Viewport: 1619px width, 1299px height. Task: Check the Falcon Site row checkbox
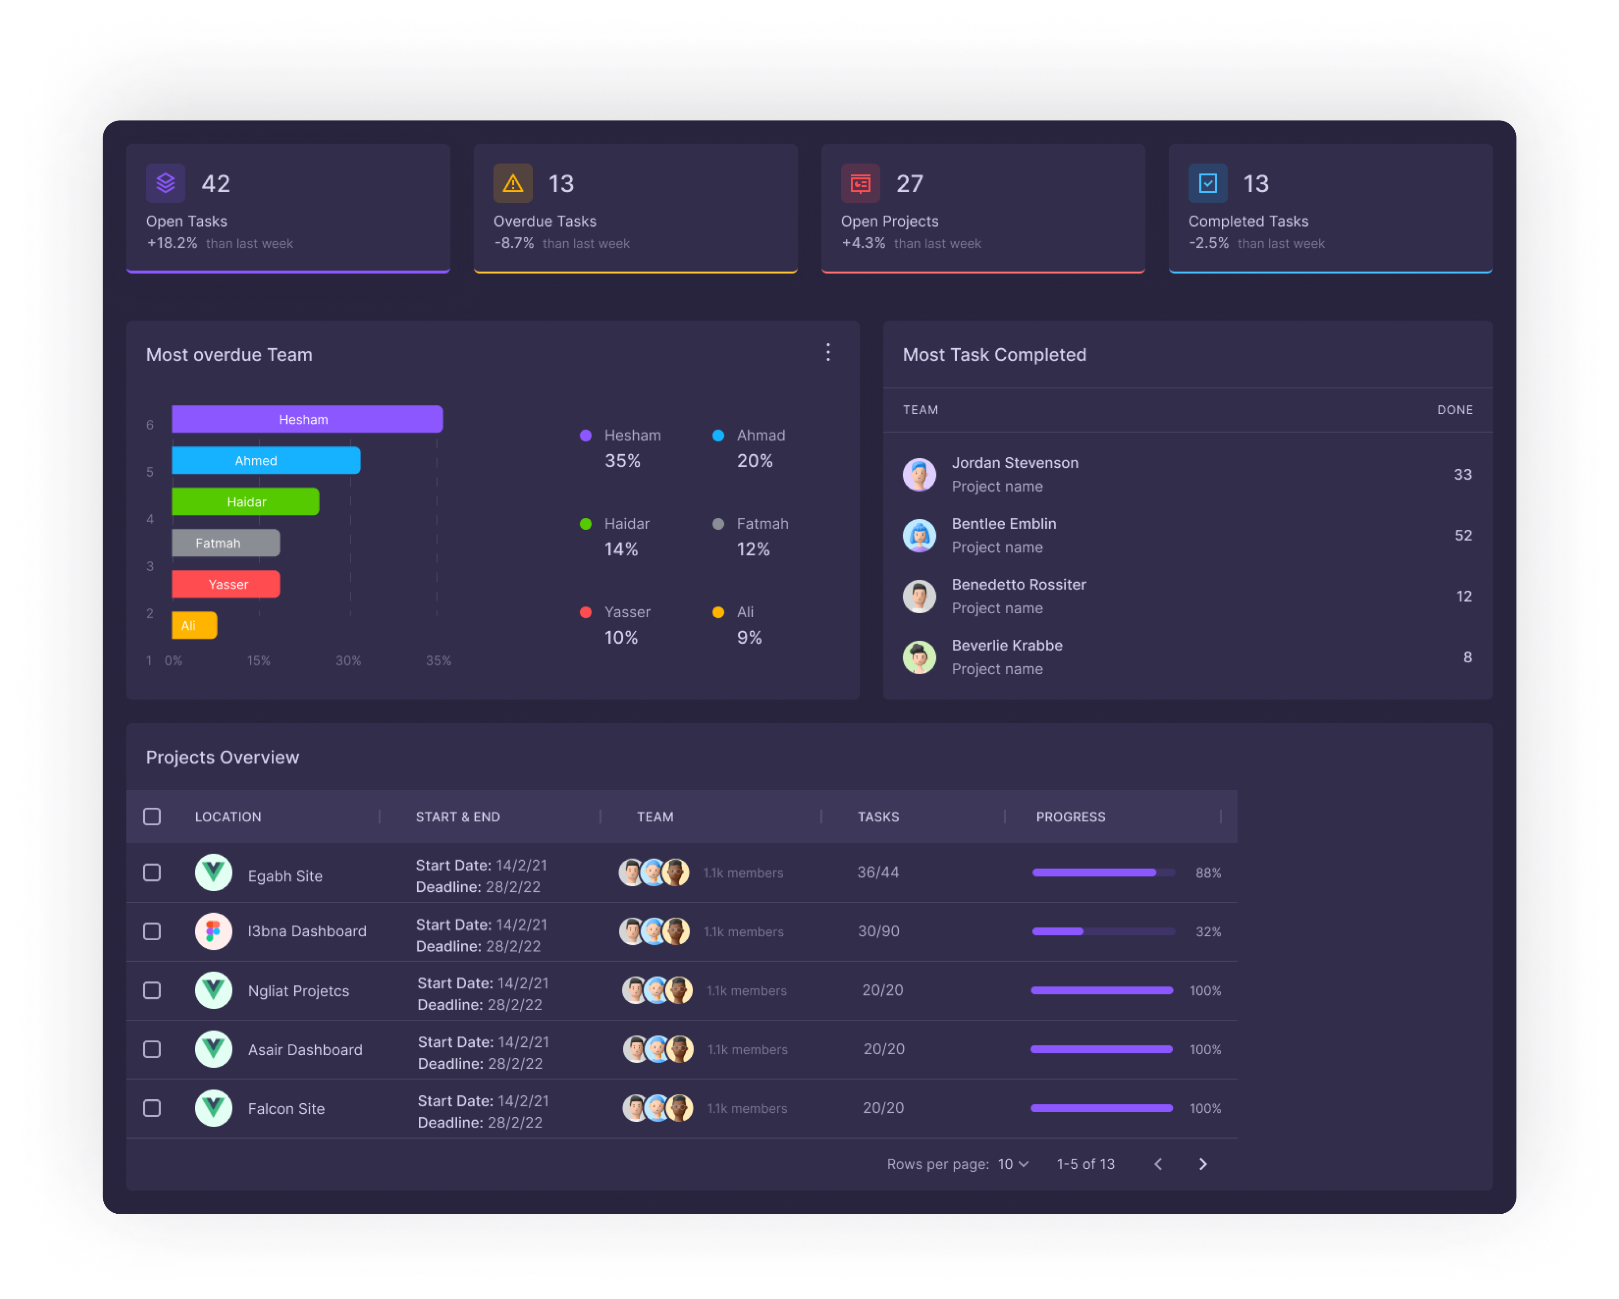[x=152, y=1108]
